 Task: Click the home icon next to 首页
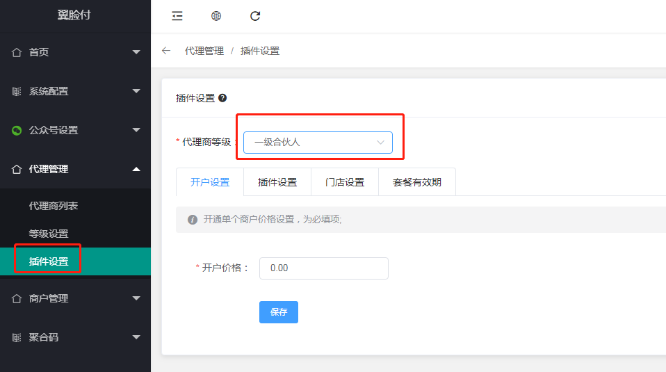[x=17, y=52]
